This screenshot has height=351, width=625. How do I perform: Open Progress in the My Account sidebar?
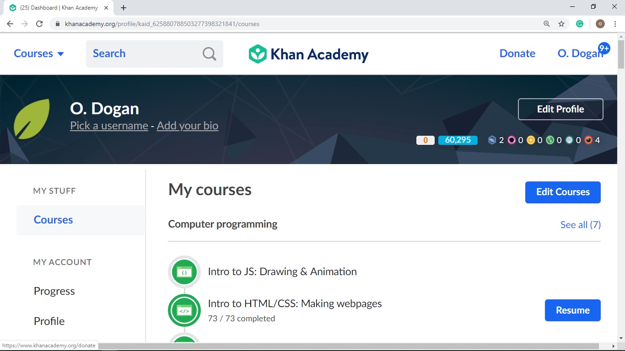tap(54, 291)
